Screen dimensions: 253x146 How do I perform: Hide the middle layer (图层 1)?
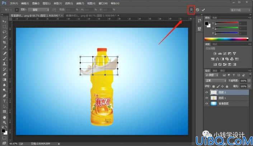pyautogui.click(x=207, y=98)
